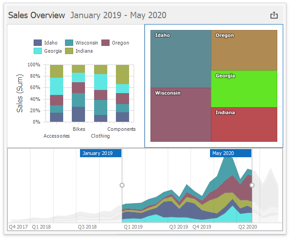Select the green Georgia treemap tile
290x239 pixels.
click(244, 89)
